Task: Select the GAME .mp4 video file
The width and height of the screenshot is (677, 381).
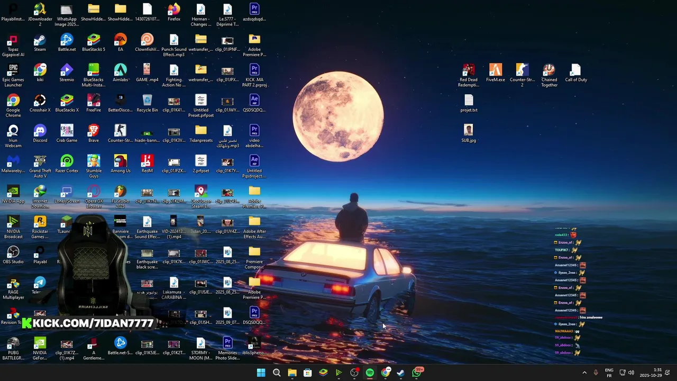Action: click(147, 73)
